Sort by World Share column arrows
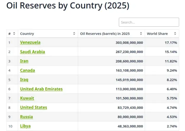Image resolution: width=185 pixels, height=131 pixels. coord(175,33)
